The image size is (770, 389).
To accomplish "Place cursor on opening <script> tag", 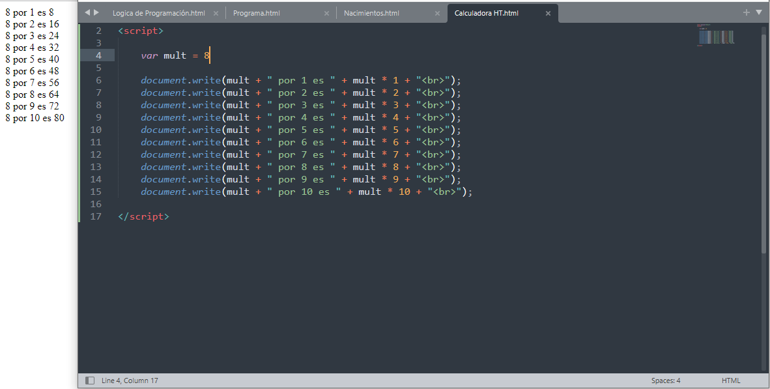I will [141, 31].
